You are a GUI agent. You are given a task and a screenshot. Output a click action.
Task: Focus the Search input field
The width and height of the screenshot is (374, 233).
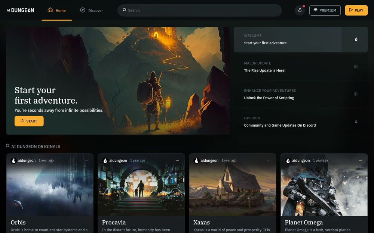pyautogui.click(x=199, y=10)
